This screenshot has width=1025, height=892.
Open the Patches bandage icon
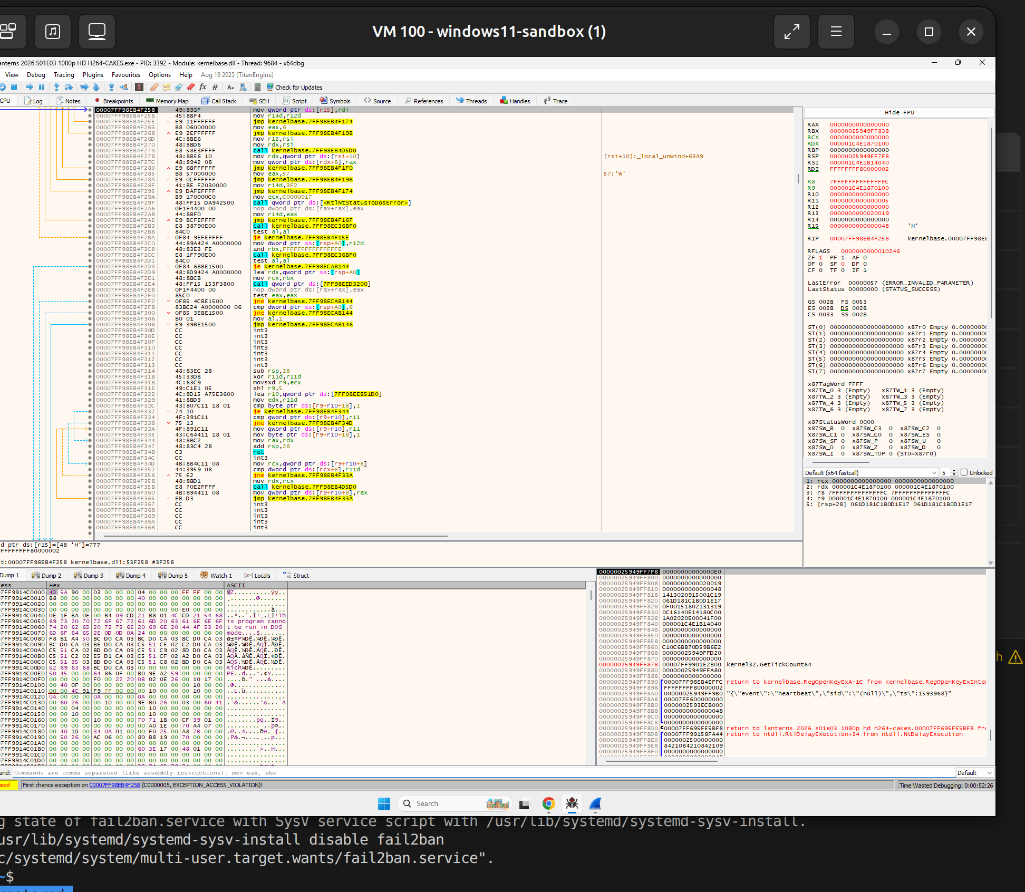tap(154, 87)
